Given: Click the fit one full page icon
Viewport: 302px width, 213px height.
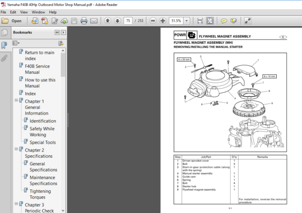Looking at the screenshot, I should [x=210, y=21].
